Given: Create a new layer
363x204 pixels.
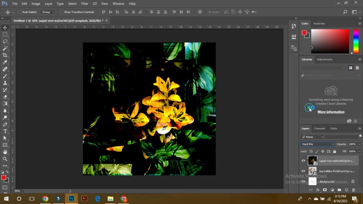Looking at the screenshot, I should (x=346, y=190).
